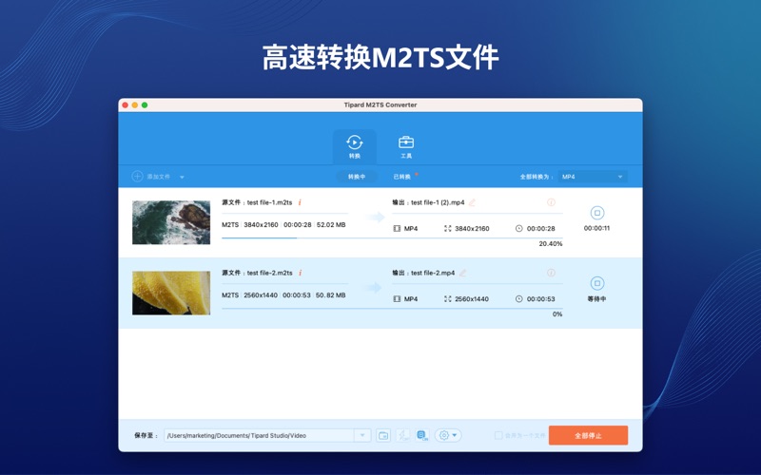This screenshot has height=475, width=761.
Task: Expand the 添加文件 dropdown arrow
Action: pos(182,178)
